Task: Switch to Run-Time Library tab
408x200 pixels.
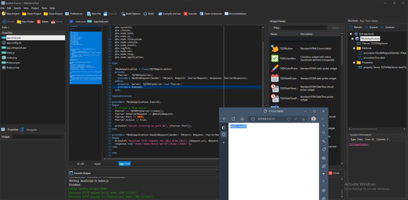Action: (x=369, y=21)
